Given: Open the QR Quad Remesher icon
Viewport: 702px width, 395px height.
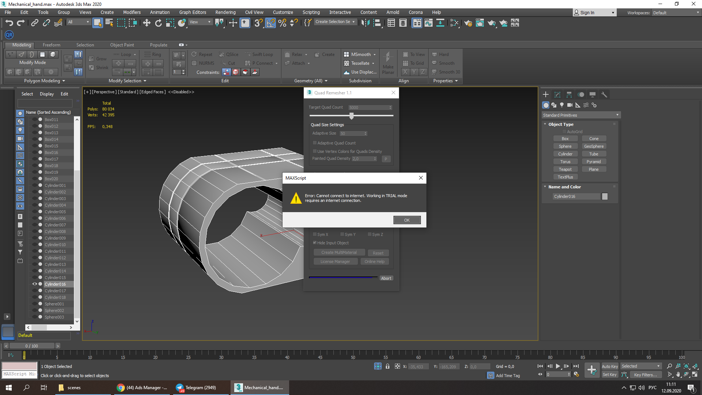Looking at the screenshot, I should [x=9, y=35].
